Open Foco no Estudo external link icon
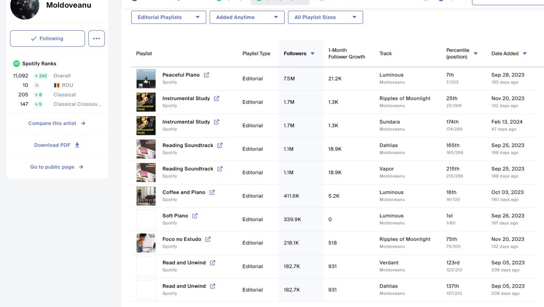 pos(208,239)
